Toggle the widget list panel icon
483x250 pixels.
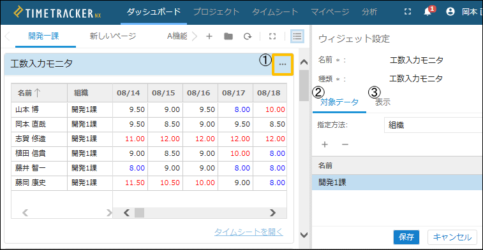pyautogui.click(x=297, y=36)
